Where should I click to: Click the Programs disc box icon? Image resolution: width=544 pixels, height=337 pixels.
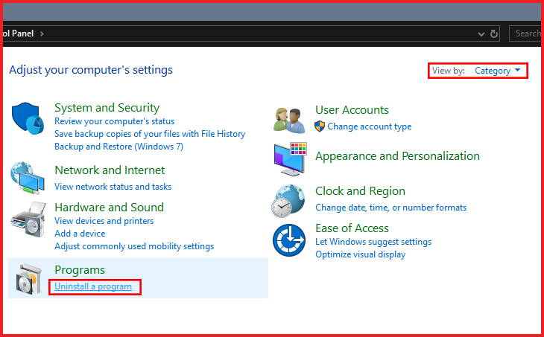click(29, 279)
